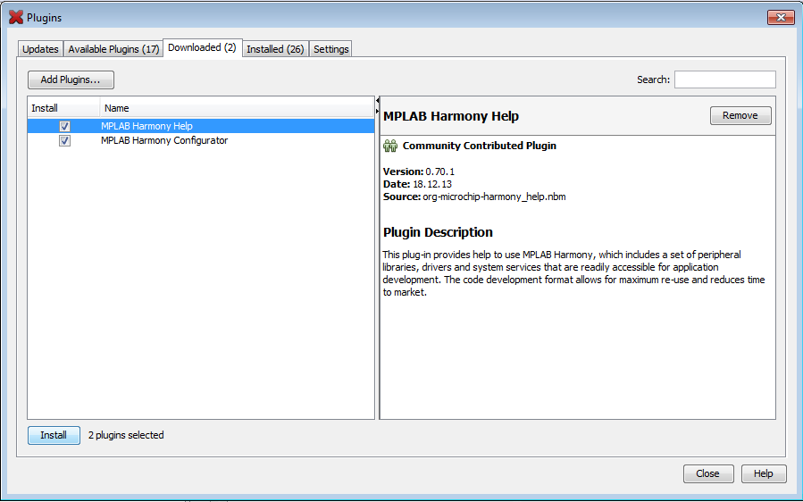Select the MPLAB Harmony Configurator row
This screenshot has height=502, width=803.
[201, 140]
